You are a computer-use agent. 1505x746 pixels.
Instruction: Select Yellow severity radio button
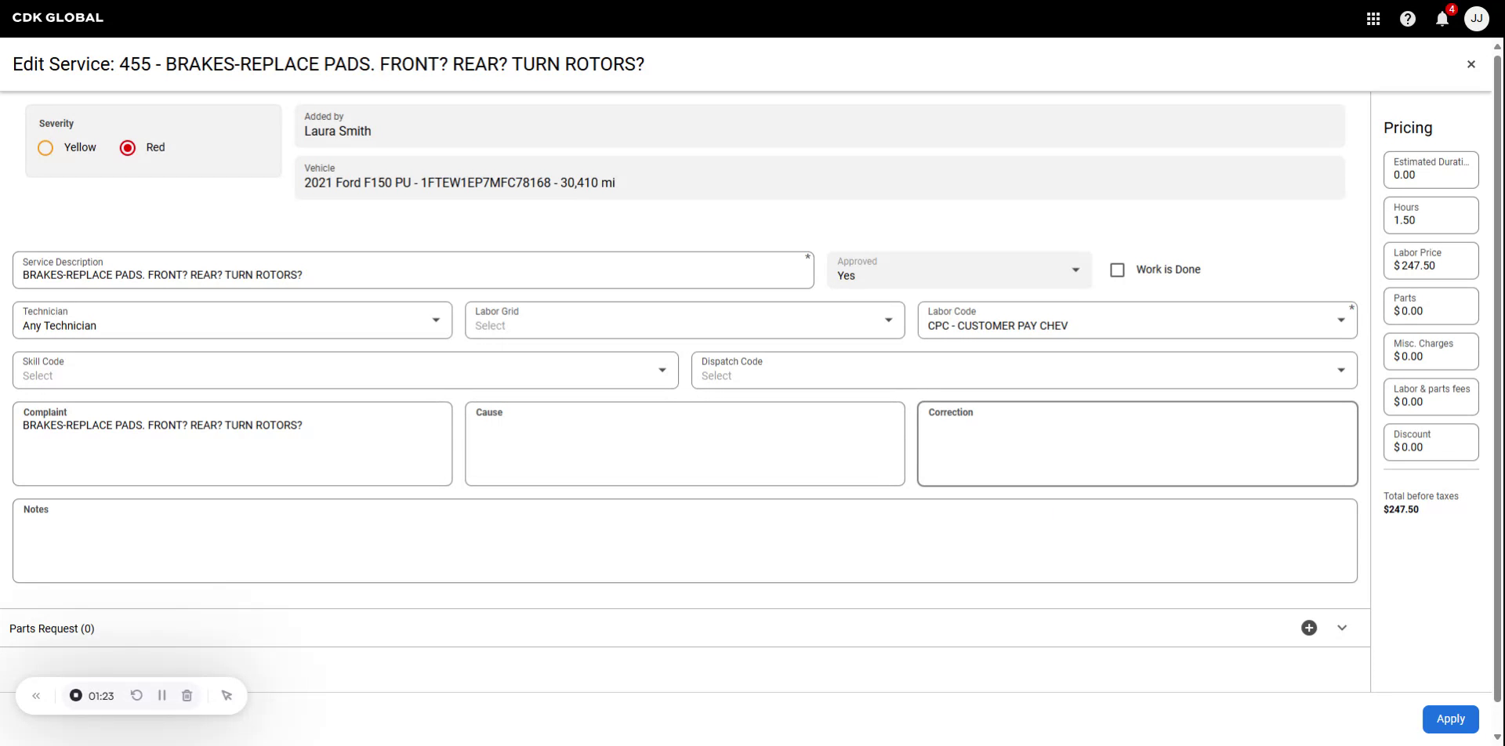tap(45, 147)
